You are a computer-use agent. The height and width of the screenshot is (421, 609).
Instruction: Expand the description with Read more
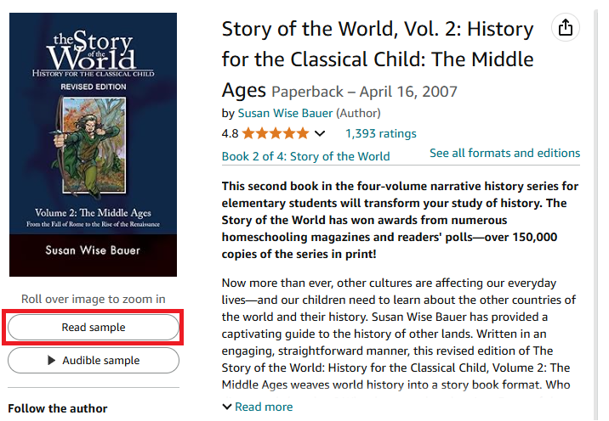pos(257,407)
